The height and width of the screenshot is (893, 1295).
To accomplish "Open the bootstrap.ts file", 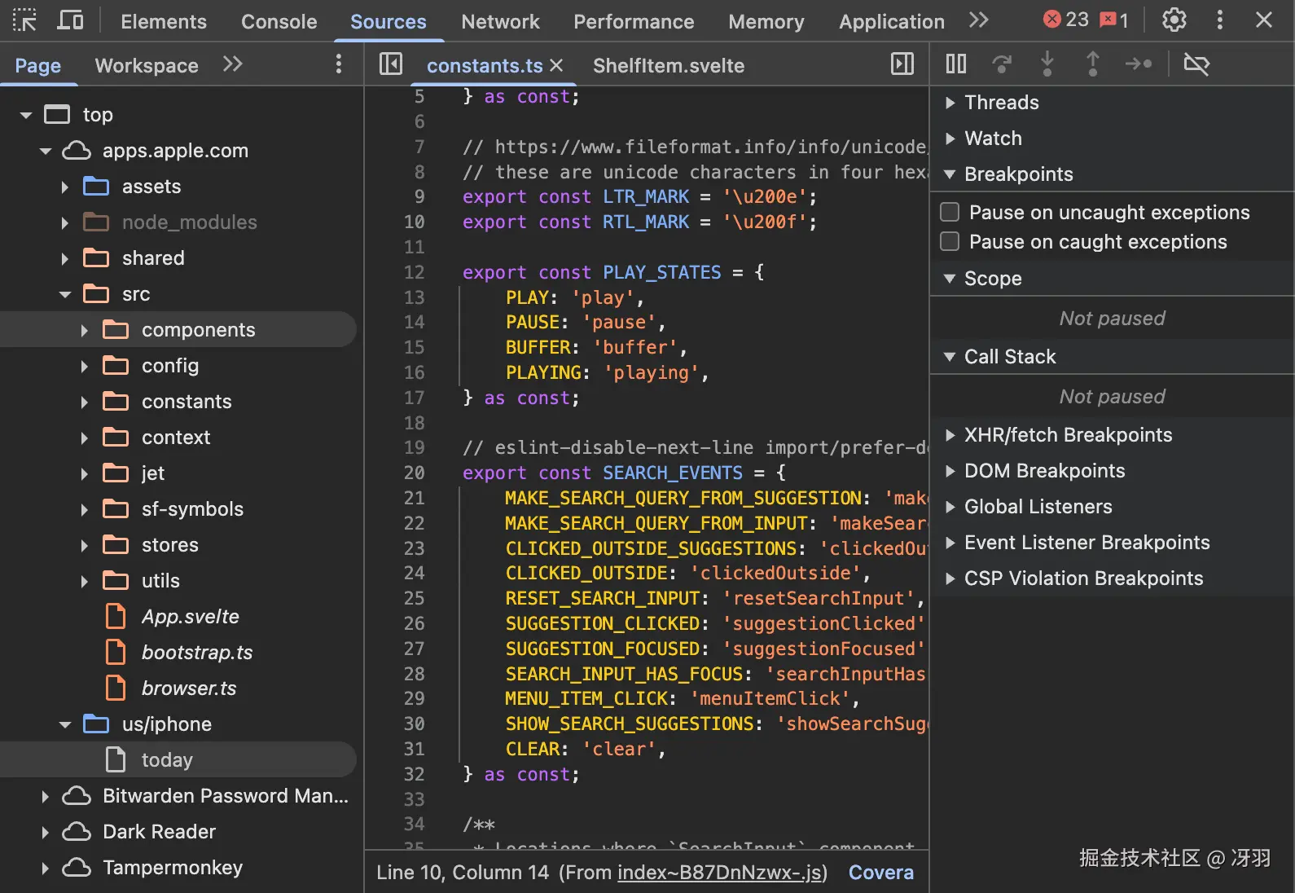I will pos(196,653).
